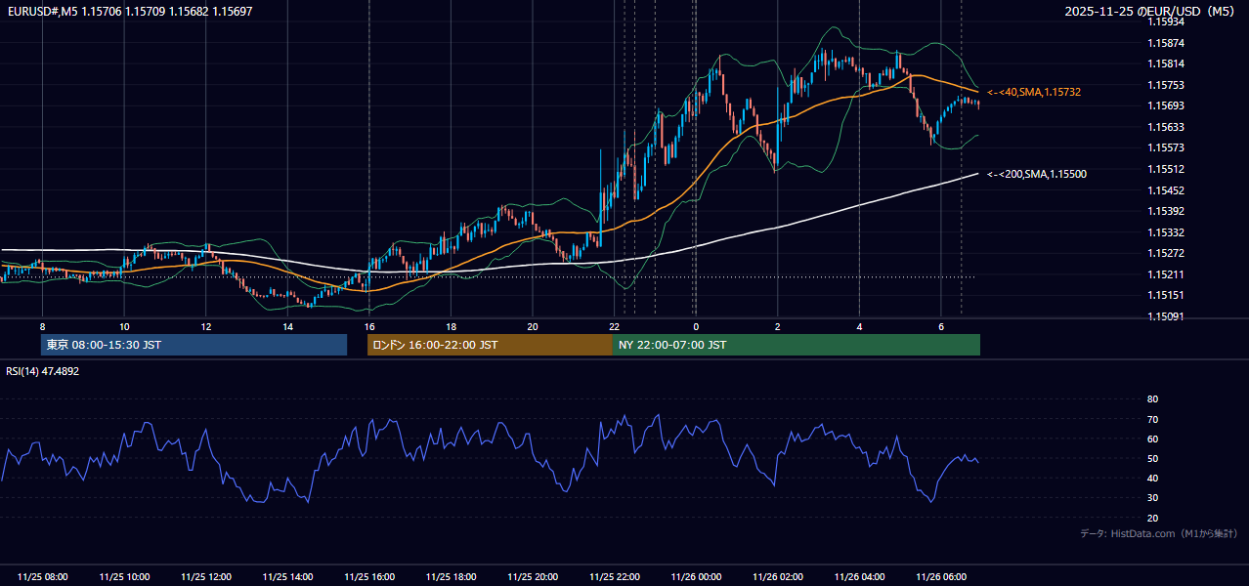Image resolution: width=1249 pixels, height=586 pixels.
Task: Click the price axis value 1.15693
Action: (x=1167, y=105)
